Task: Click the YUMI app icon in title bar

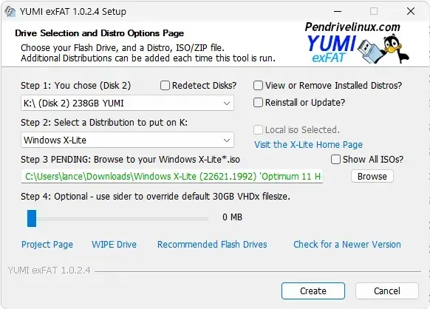Action: (10, 12)
